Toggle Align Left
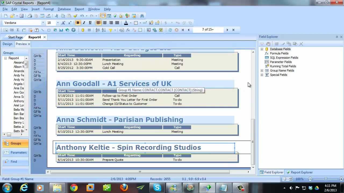Viewport: 344px width, 193px height. coord(99,23)
